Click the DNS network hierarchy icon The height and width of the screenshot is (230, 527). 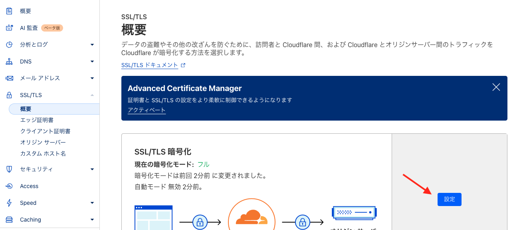[x=9, y=61]
